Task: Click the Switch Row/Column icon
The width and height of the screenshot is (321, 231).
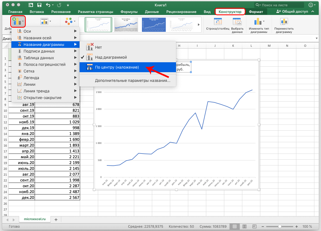Action: [218, 22]
